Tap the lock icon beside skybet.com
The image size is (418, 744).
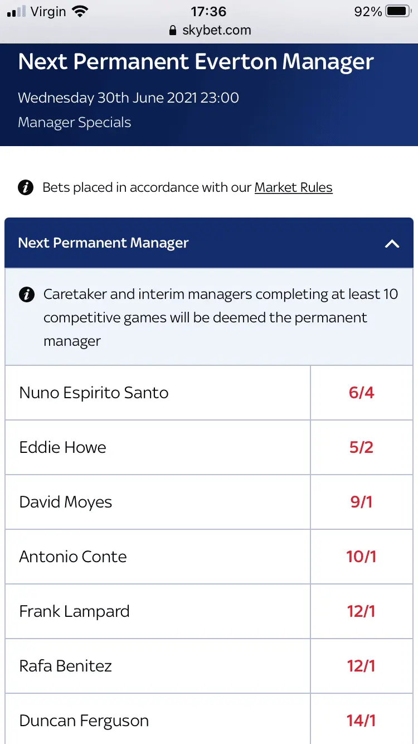pos(173,31)
